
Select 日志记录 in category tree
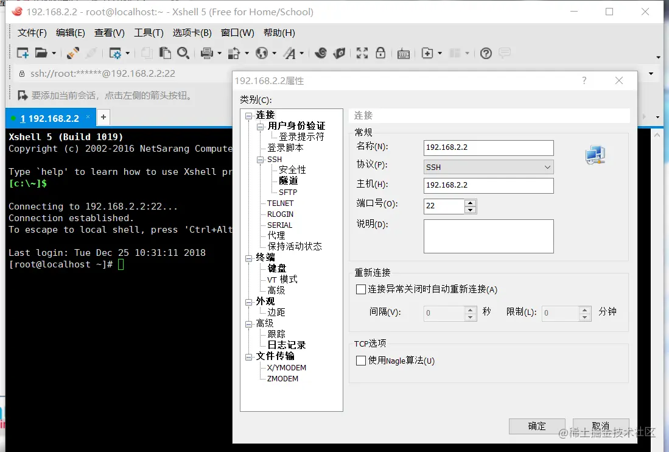[x=287, y=345]
